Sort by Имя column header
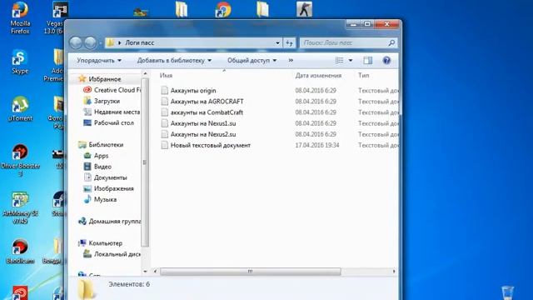 point(166,76)
